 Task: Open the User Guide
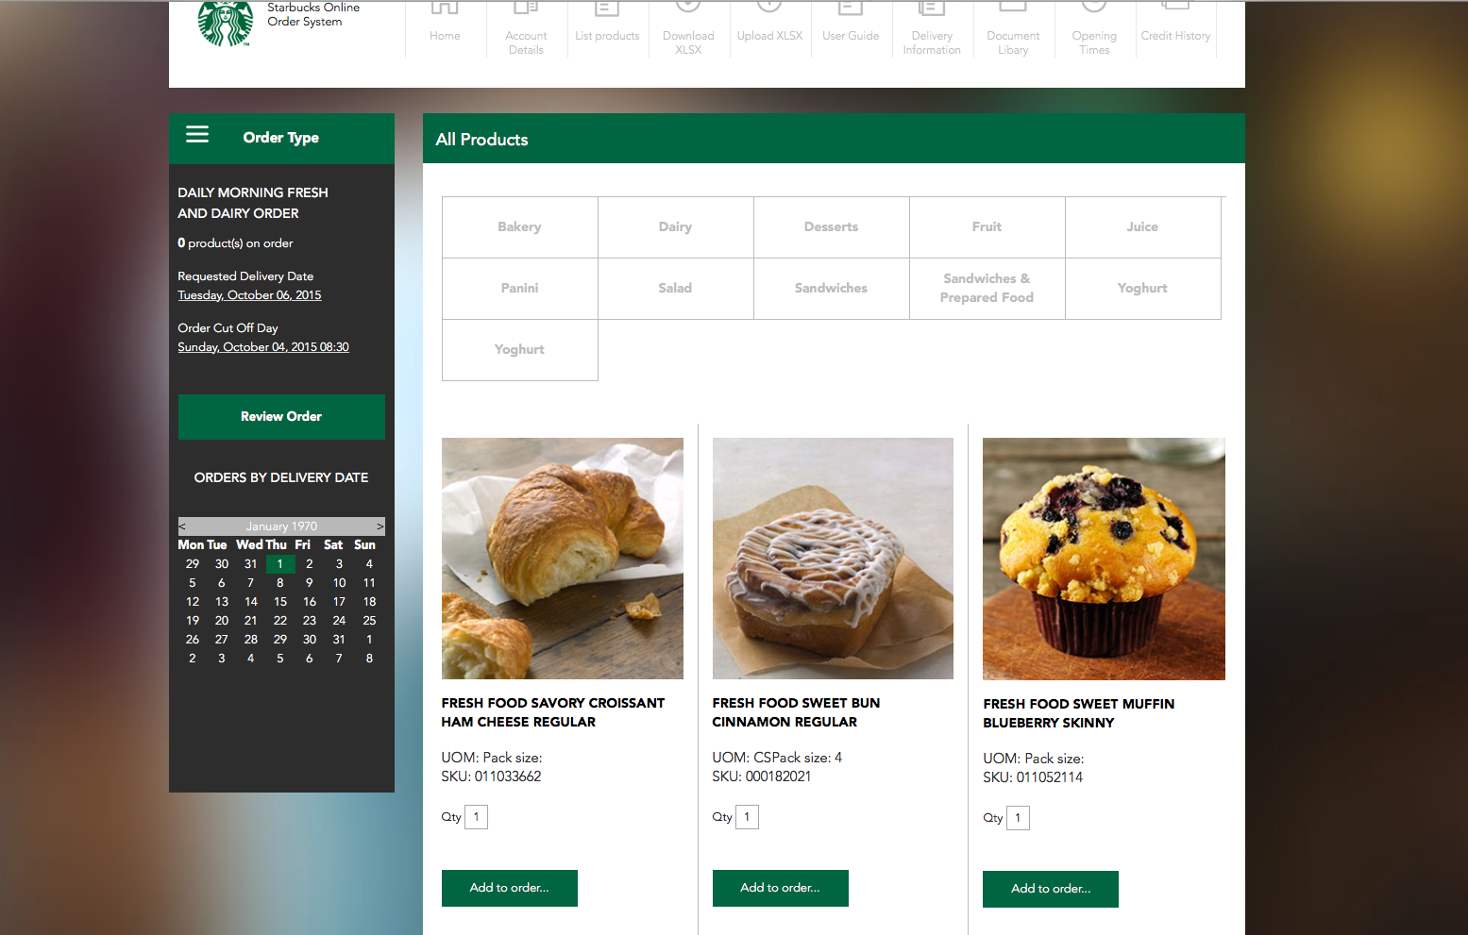point(851,28)
